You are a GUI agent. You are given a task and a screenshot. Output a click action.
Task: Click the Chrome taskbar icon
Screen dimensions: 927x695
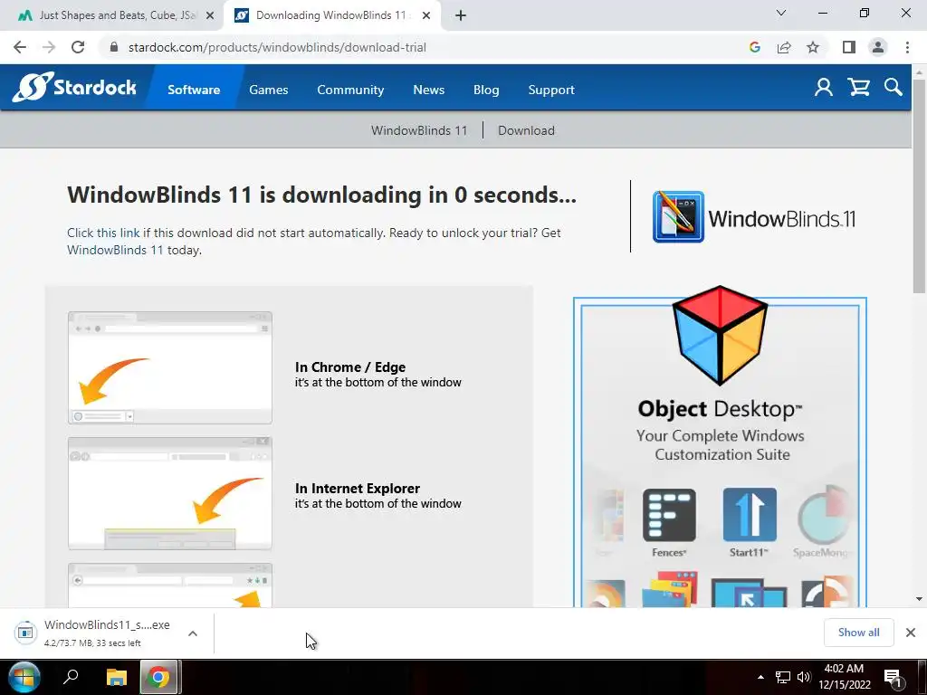click(x=158, y=677)
